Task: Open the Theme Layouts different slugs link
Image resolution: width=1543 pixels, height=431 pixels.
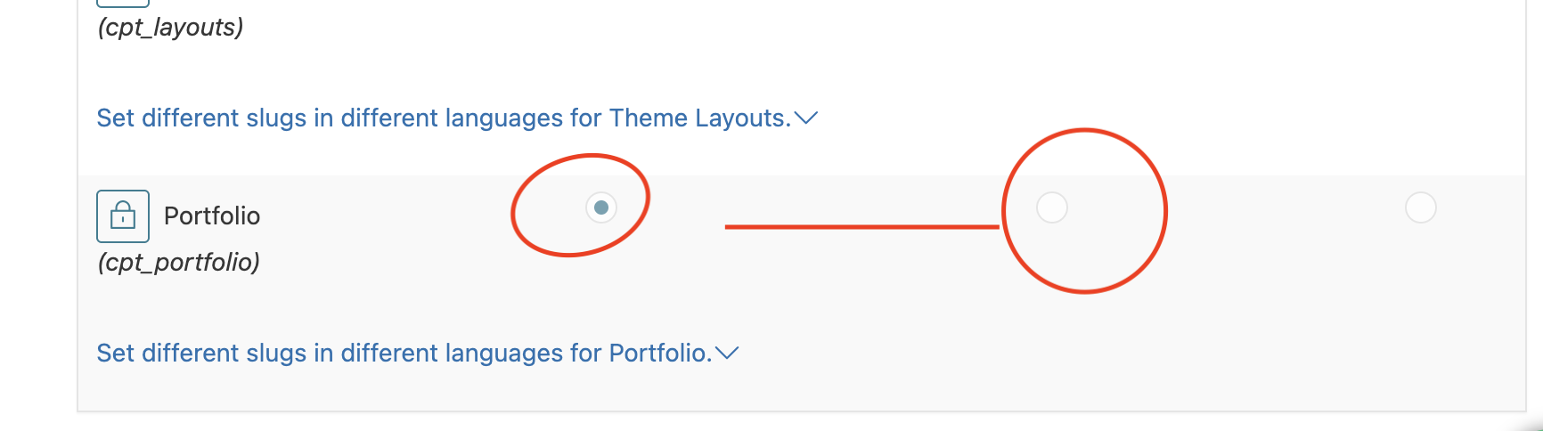Action: pos(444,118)
